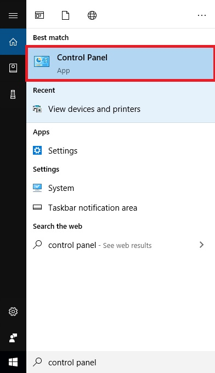215x373 pixels.
Task: Select the Home icon in sidebar
Action: pyautogui.click(x=13, y=42)
